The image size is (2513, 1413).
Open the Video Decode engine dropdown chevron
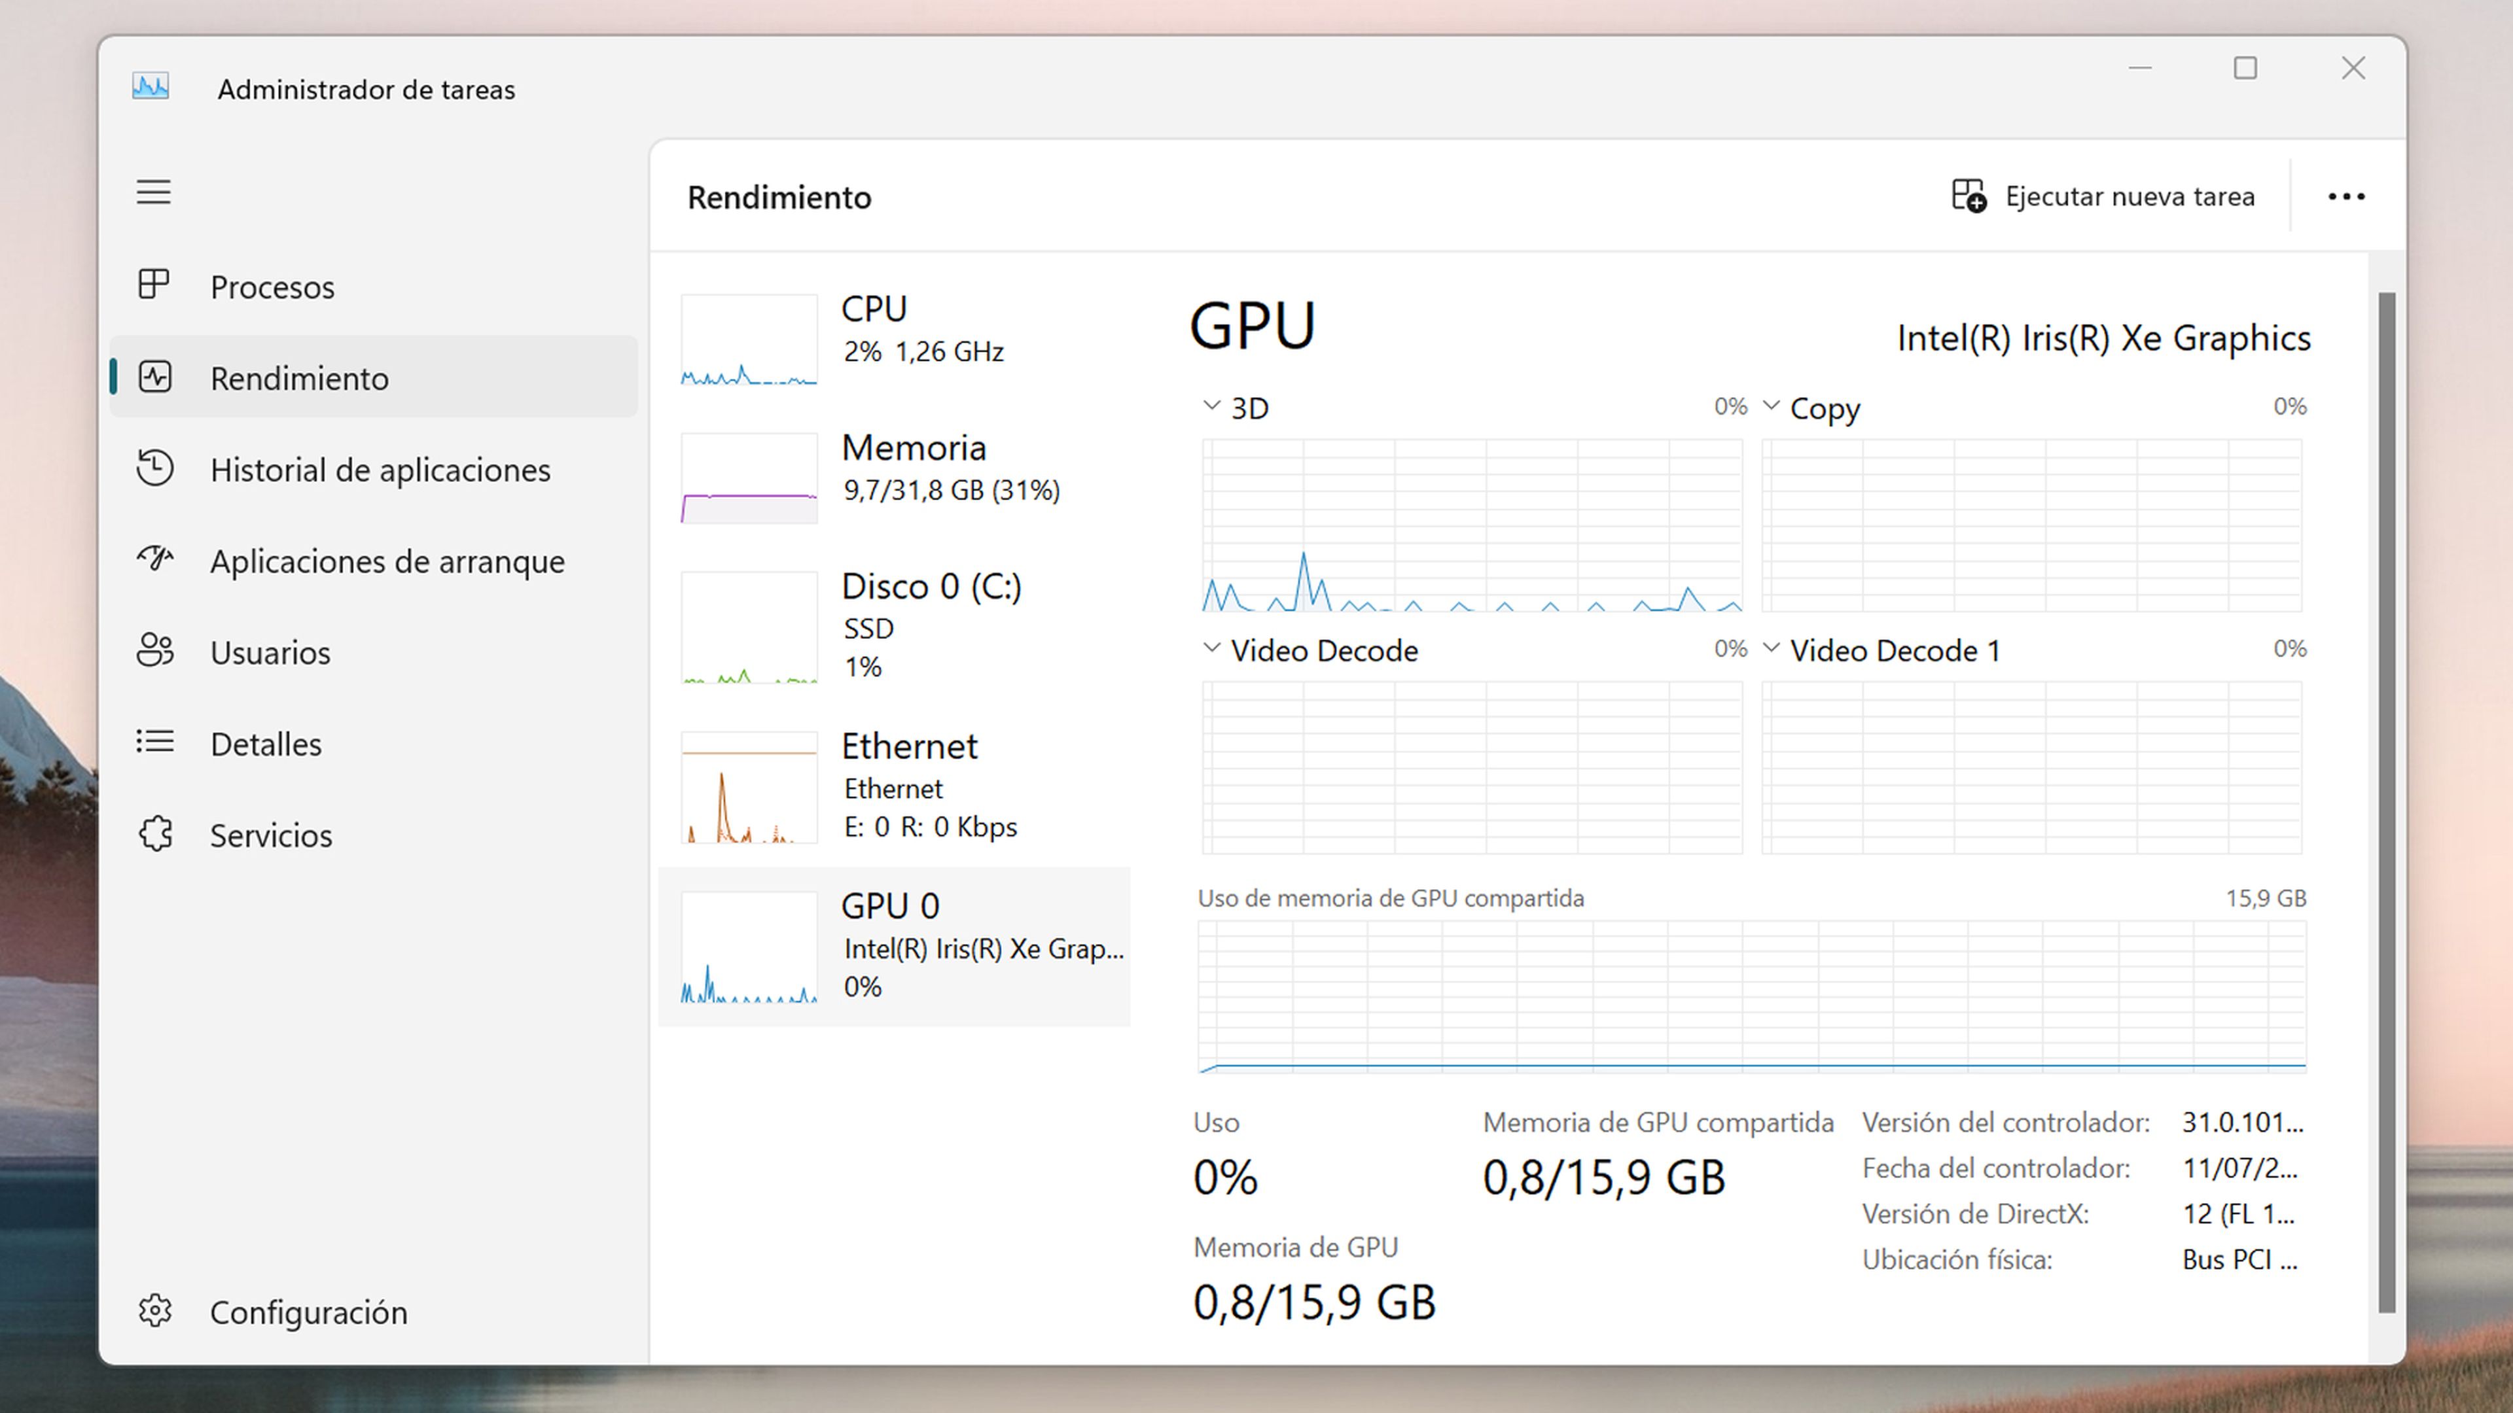point(1211,648)
